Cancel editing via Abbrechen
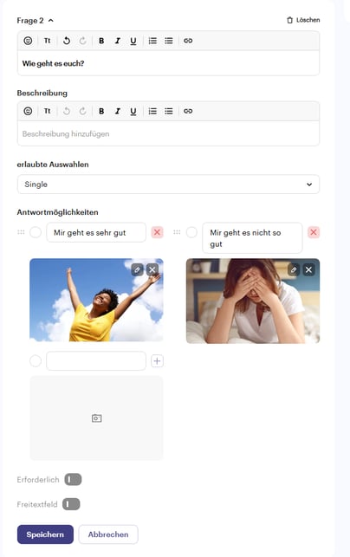 click(108, 534)
